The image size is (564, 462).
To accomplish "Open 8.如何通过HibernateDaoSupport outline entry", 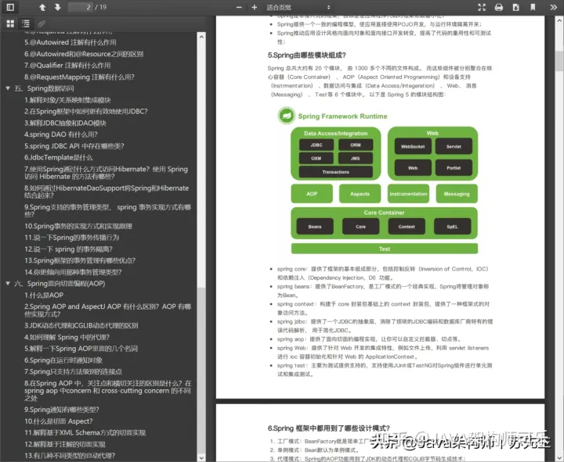I will 107,192.
